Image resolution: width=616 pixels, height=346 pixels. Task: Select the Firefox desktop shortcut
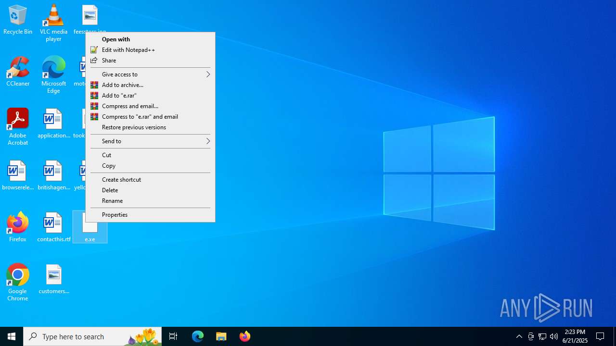point(18,227)
